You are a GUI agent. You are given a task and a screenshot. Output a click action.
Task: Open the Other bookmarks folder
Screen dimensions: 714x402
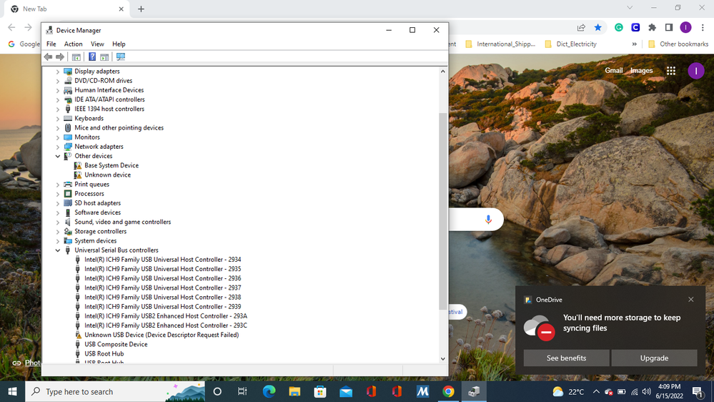tap(678, 44)
